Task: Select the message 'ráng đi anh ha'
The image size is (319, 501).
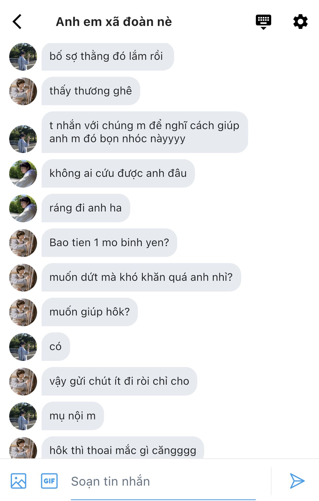Action: (x=86, y=208)
